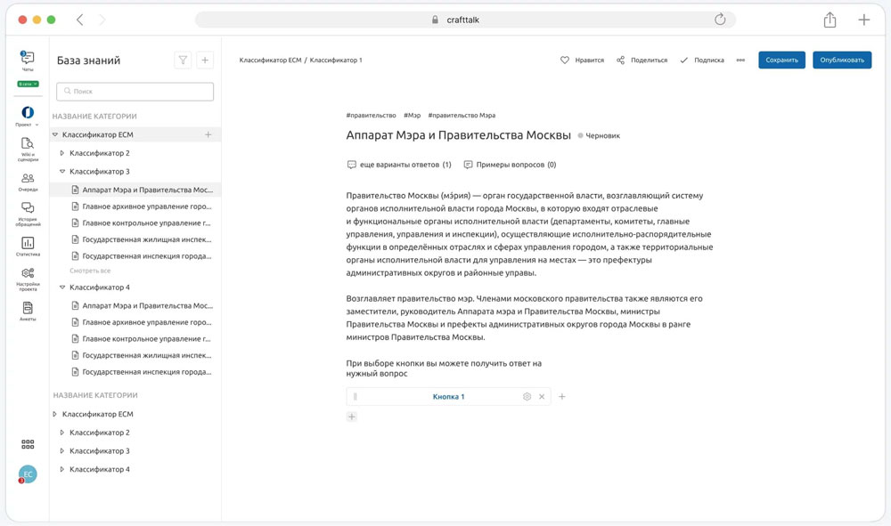Screen dimensions: 891x526
Task: Click Классификатор 1 in the breadcrumb
Action: click(336, 61)
